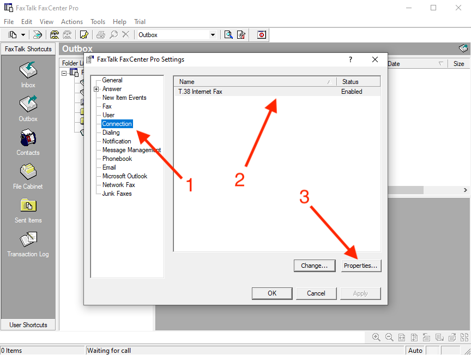Click the settings dialog help question mark
The width and height of the screenshot is (471, 355).
coord(350,59)
